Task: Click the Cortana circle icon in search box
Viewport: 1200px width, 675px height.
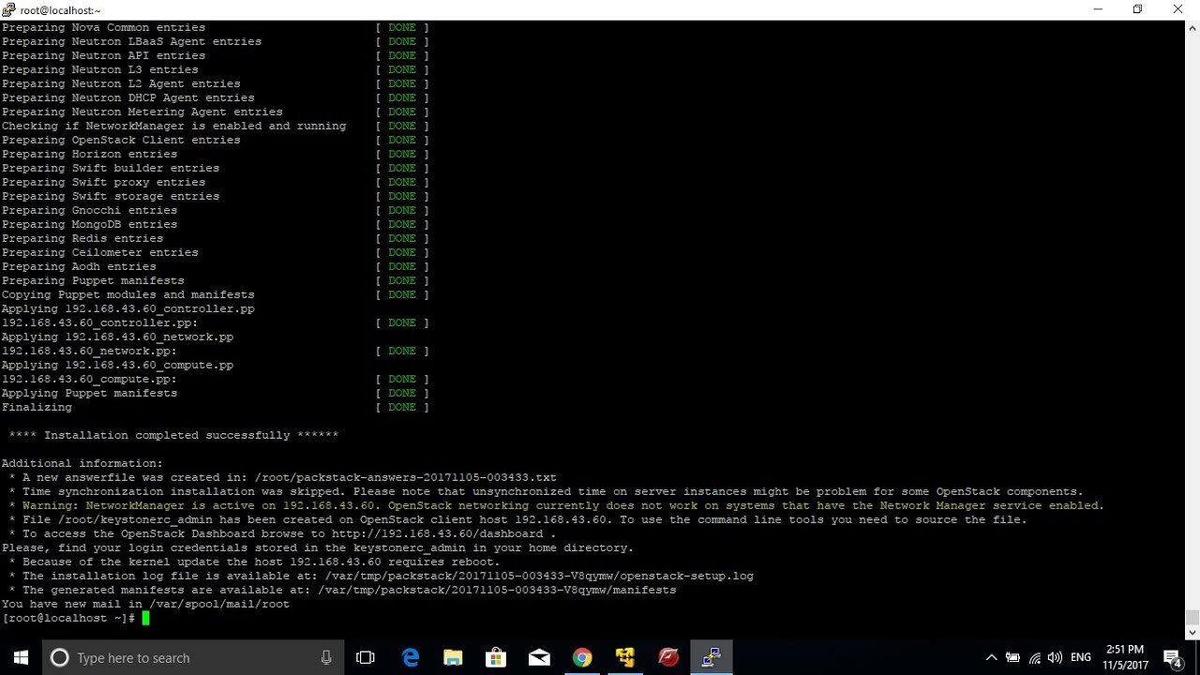Action: click(x=59, y=657)
